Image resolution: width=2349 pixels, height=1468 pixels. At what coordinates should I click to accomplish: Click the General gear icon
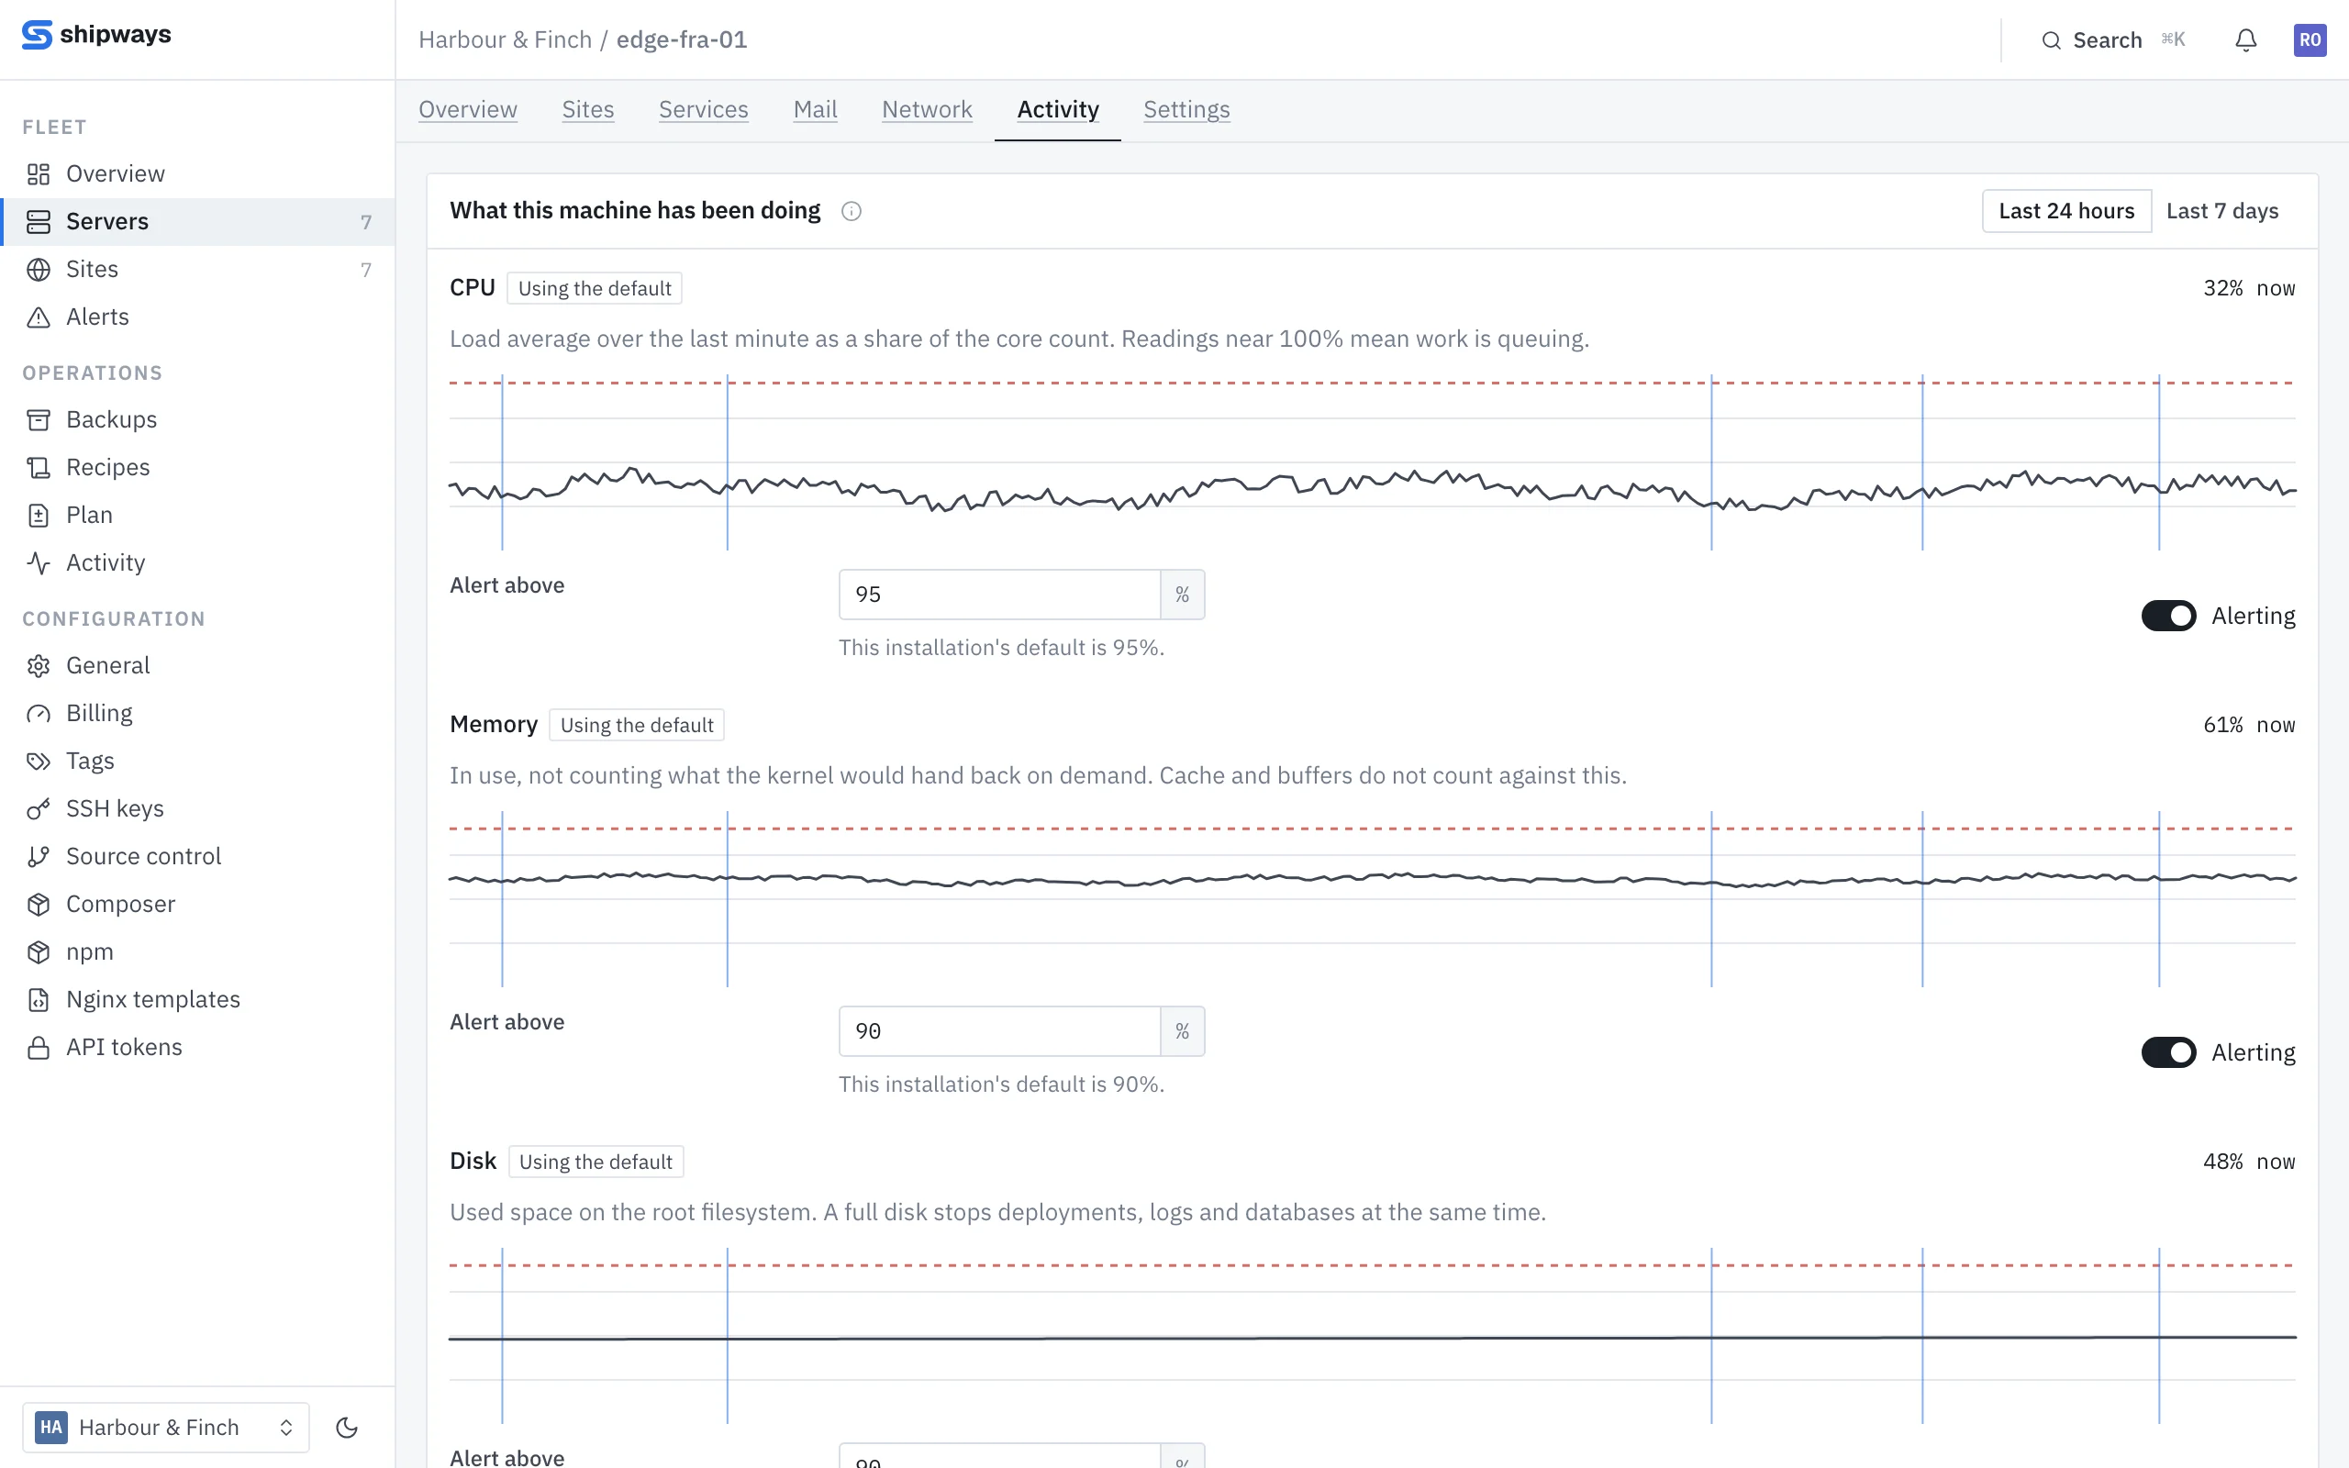pyautogui.click(x=39, y=665)
